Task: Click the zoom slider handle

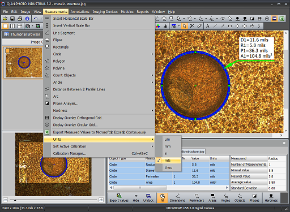Action: coord(15,201)
